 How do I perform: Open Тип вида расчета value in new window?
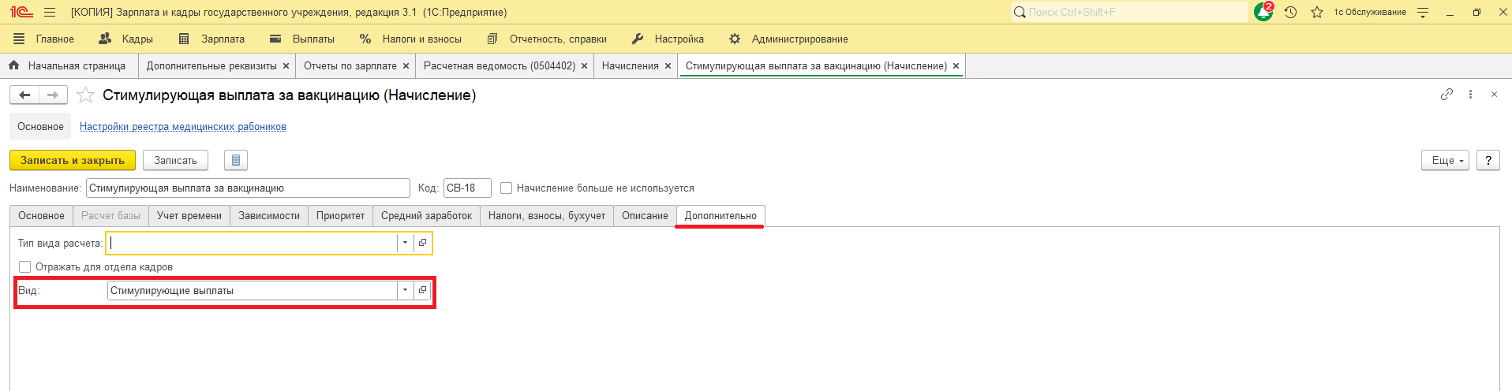(422, 243)
